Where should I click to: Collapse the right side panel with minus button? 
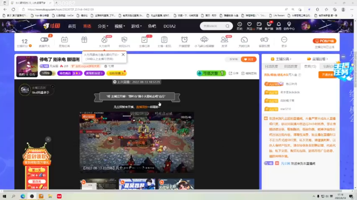click(x=343, y=57)
